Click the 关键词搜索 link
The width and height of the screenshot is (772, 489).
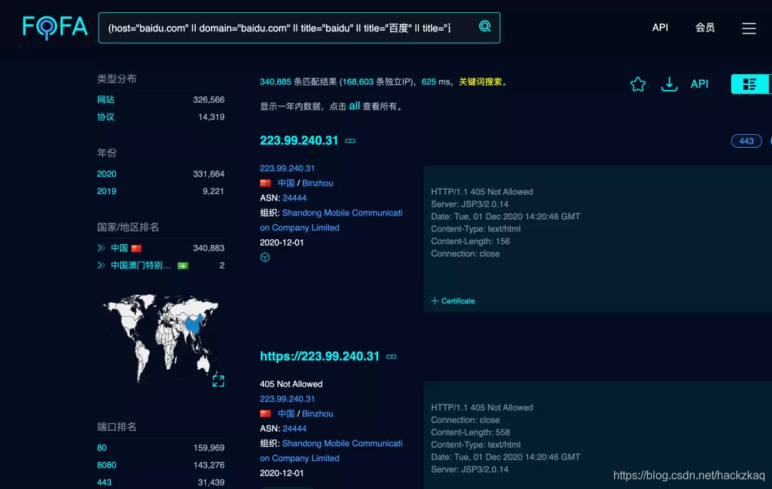click(480, 81)
